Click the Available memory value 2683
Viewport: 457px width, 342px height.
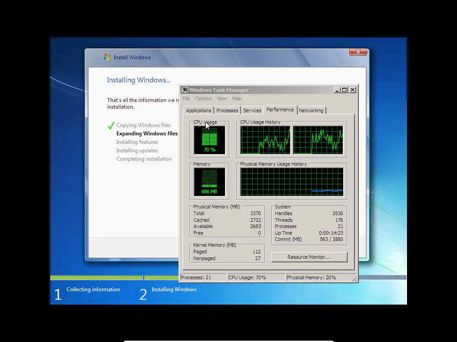click(256, 226)
